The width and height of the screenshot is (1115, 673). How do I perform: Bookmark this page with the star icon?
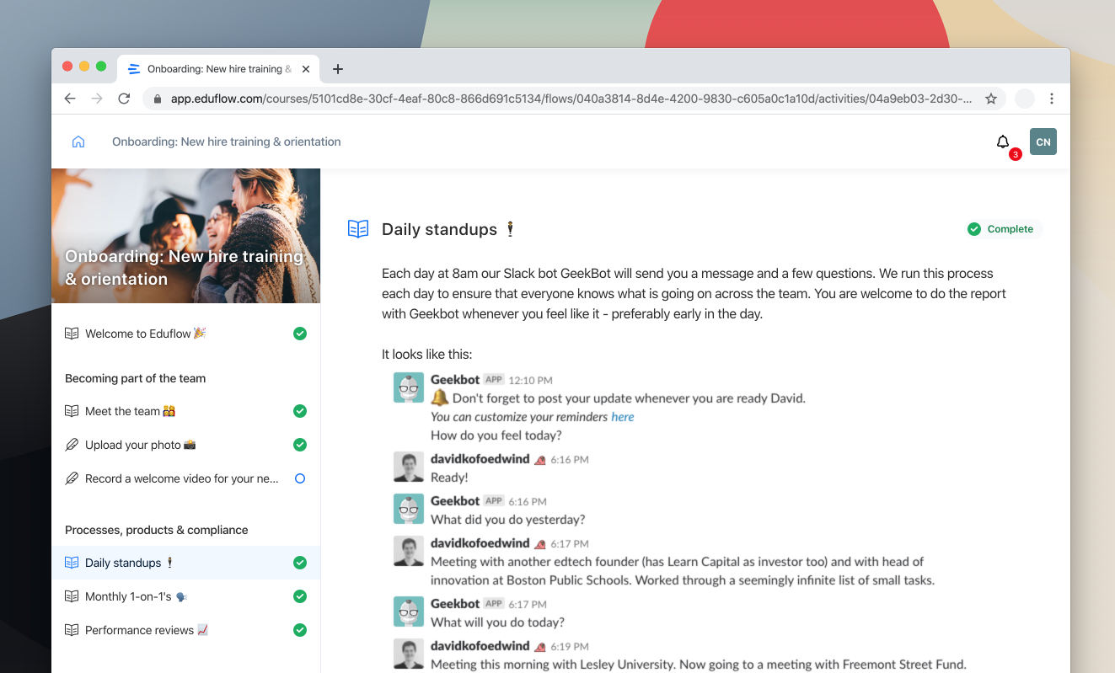[x=991, y=99]
